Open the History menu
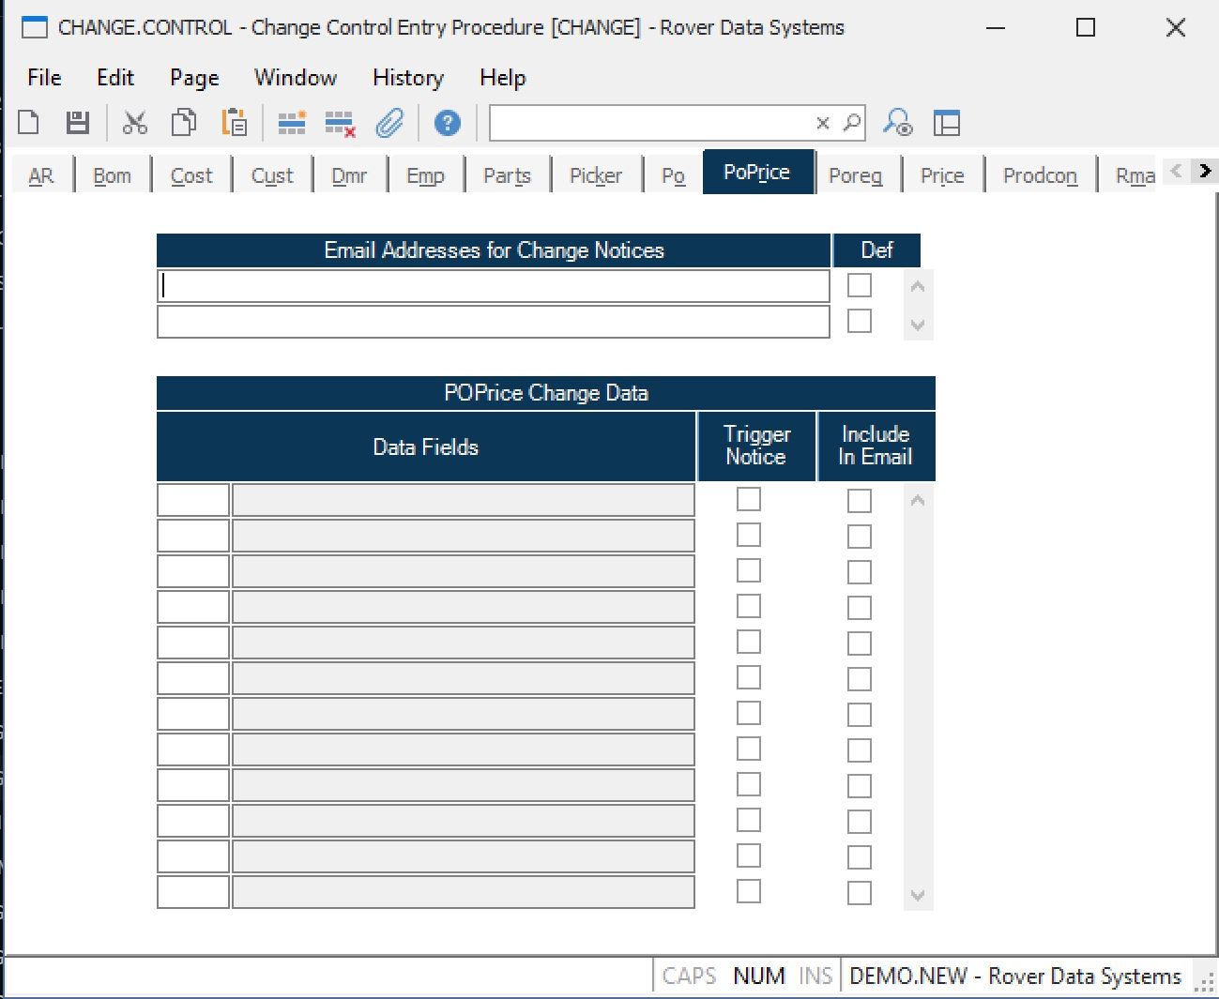 click(407, 78)
